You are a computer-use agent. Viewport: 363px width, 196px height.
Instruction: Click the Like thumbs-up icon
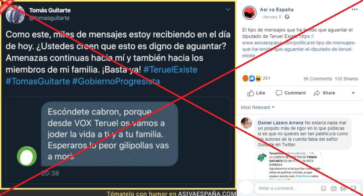click(x=250, y=93)
